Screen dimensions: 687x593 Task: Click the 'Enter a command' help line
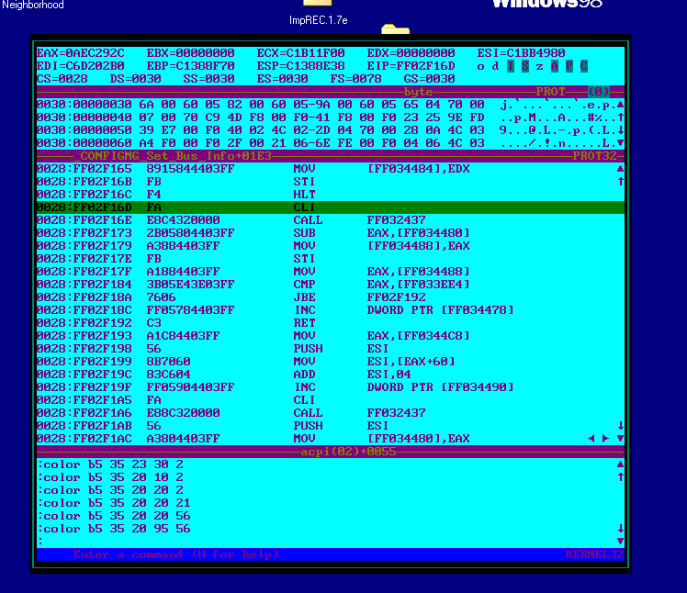point(175,554)
